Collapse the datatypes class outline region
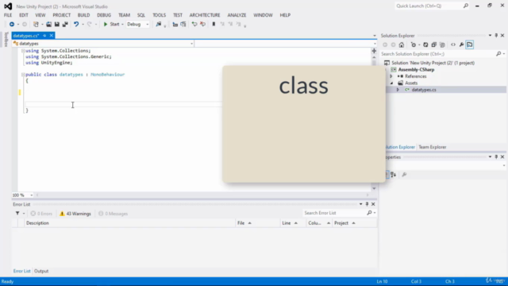The width and height of the screenshot is (508, 286). (x=23, y=75)
